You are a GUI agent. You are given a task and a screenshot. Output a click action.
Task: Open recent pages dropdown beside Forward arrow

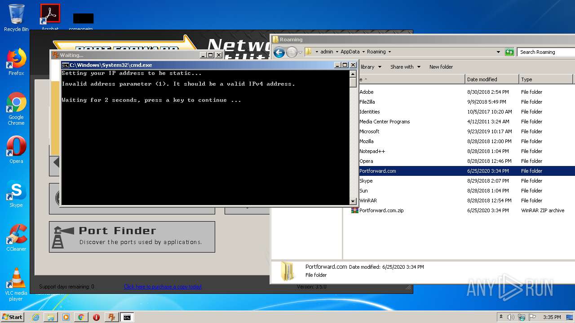(x=301, y=52)
